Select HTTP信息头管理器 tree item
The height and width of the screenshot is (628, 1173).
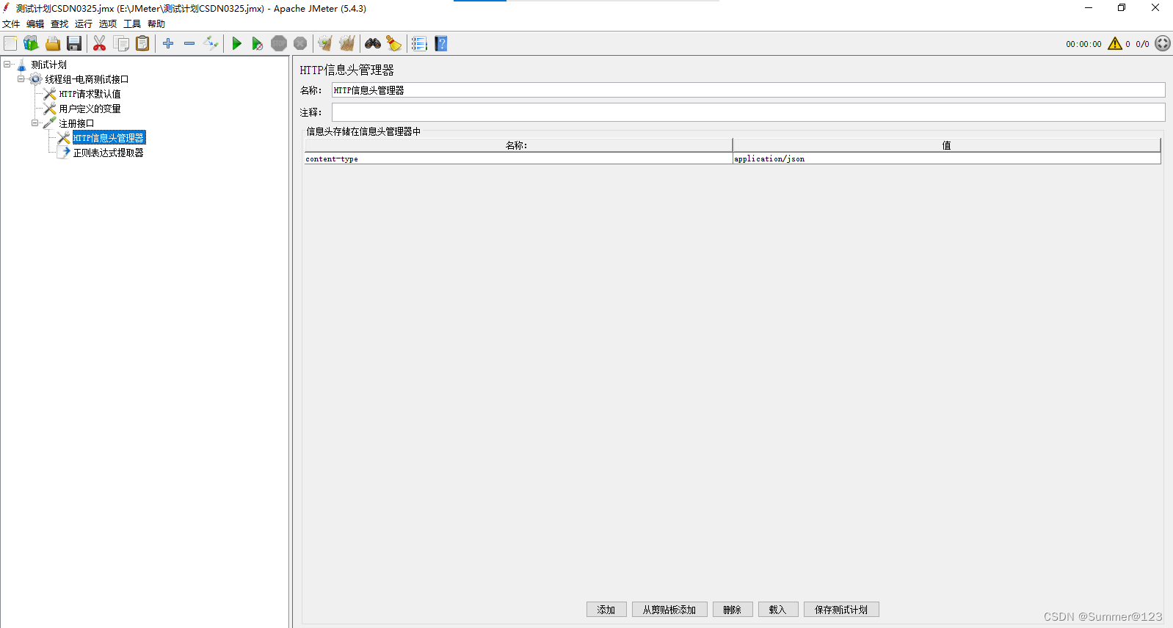click(109, 138)
